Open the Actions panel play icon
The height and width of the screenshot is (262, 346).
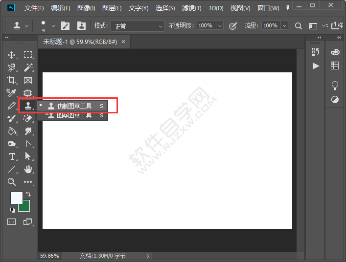pos(316,66)
